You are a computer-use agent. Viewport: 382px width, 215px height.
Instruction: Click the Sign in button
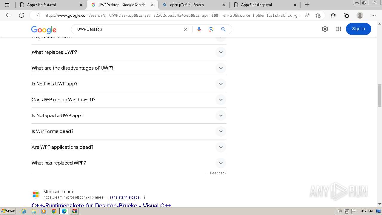tap(358, 29)
